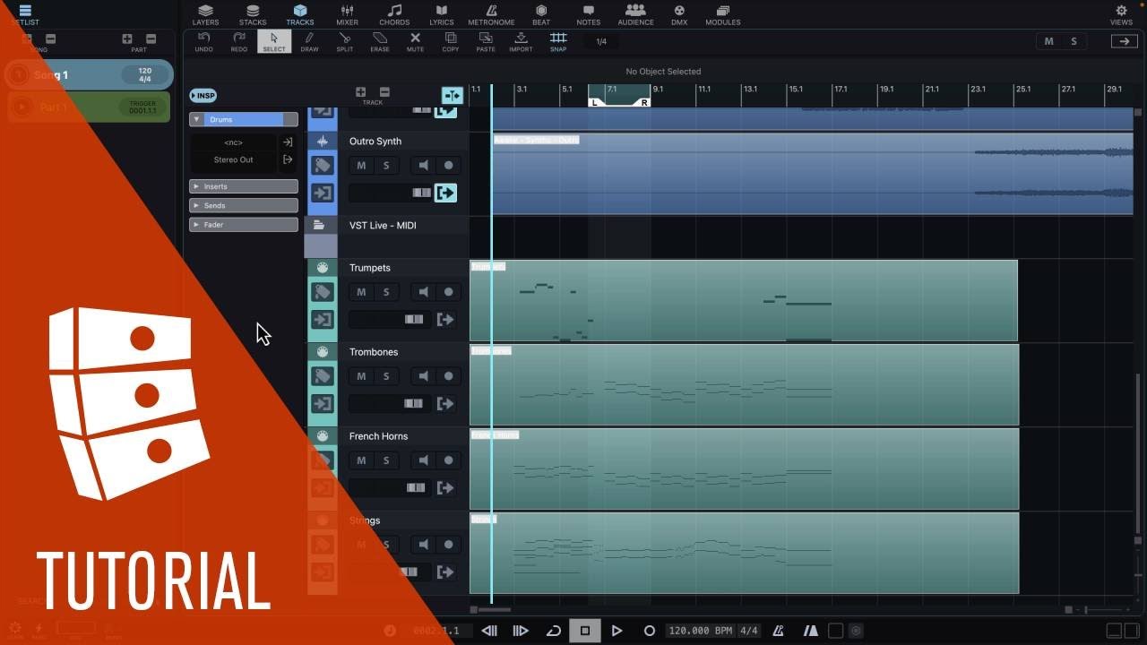The height and width of the screenshot is (645, 1147).
Task: Solo the Trumpets track
Action: (386, 292)
